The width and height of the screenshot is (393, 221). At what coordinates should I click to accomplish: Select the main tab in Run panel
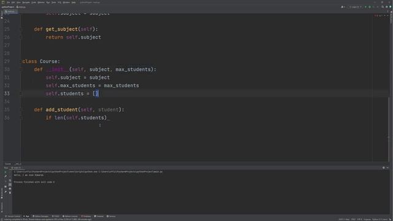tap(17, 168)
